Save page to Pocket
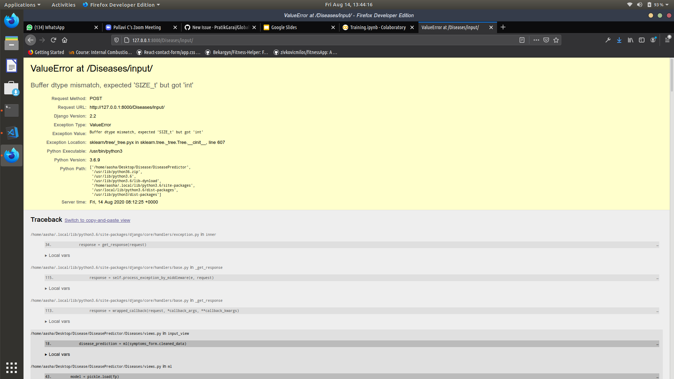 pos(546,40)
